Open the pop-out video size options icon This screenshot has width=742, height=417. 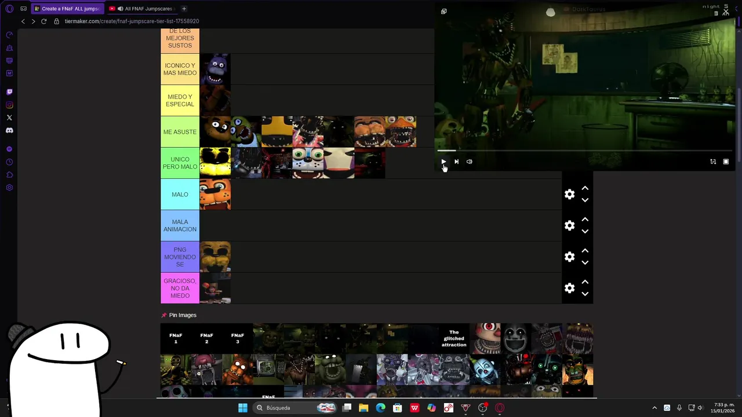pos(713,162)
